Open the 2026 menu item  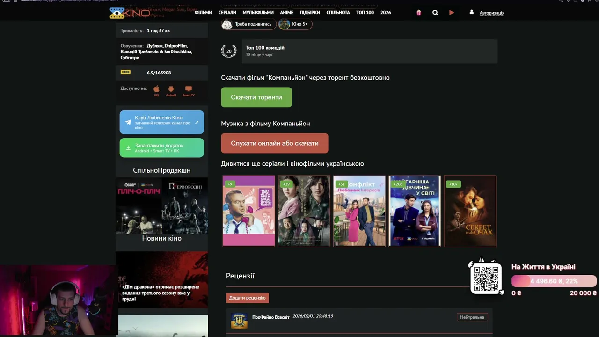pyautogui.click(x=386, y=13)
